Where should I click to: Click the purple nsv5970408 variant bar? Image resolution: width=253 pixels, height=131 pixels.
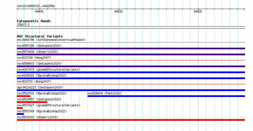pyautogui.click(x=131, y=54)
